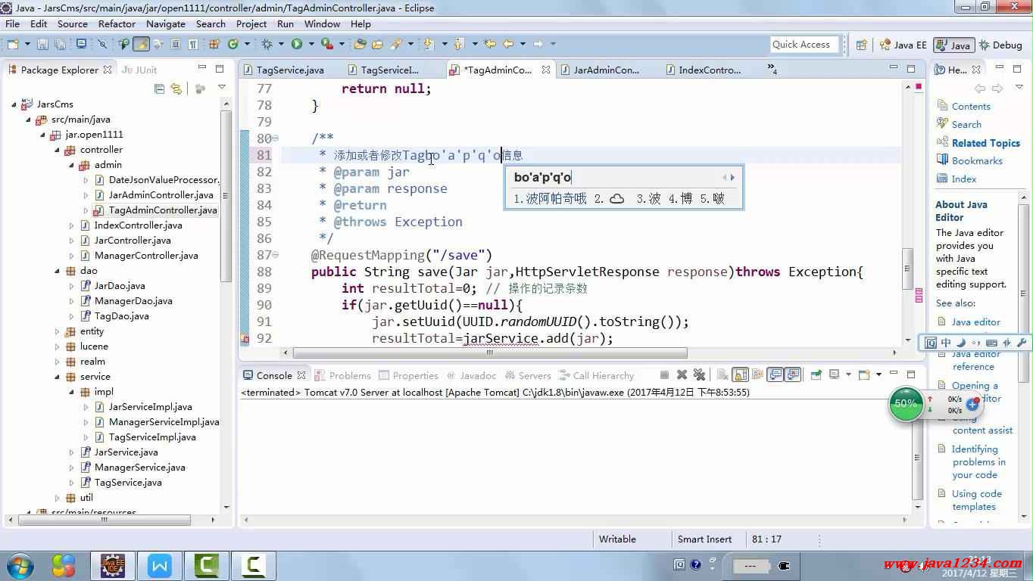Click the Quick Access input field
This screenshot has width=1033, height=581.
point(805,45)
